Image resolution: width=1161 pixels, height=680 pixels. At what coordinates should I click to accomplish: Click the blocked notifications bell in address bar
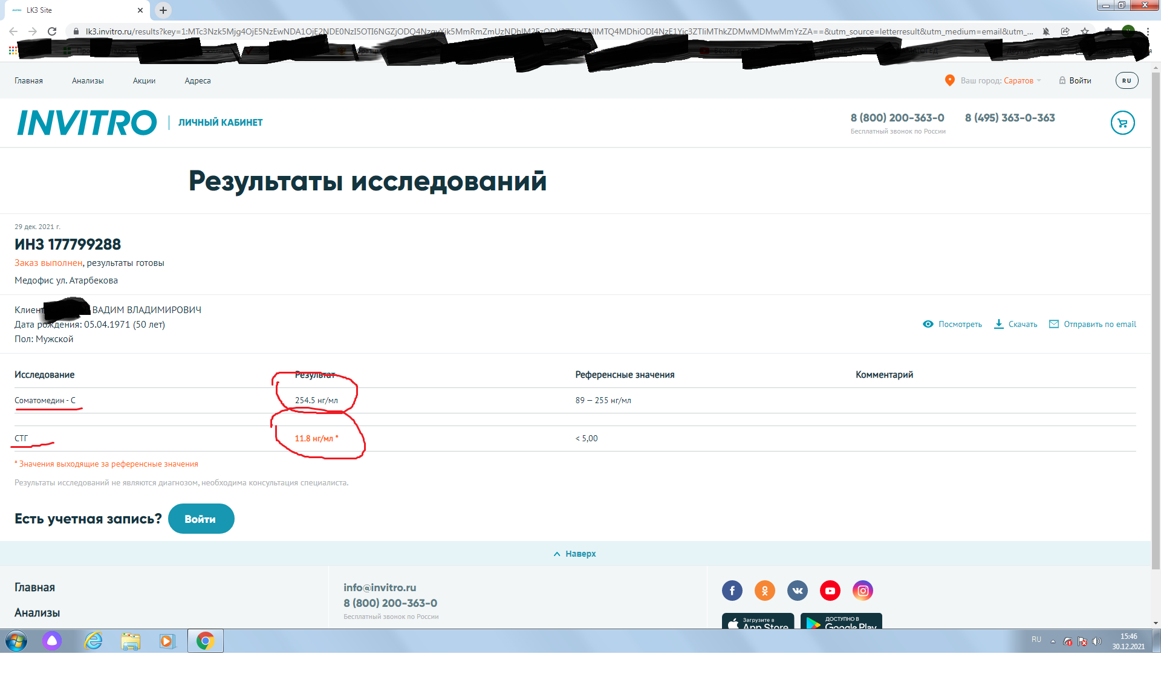[x=1045, y=31]
